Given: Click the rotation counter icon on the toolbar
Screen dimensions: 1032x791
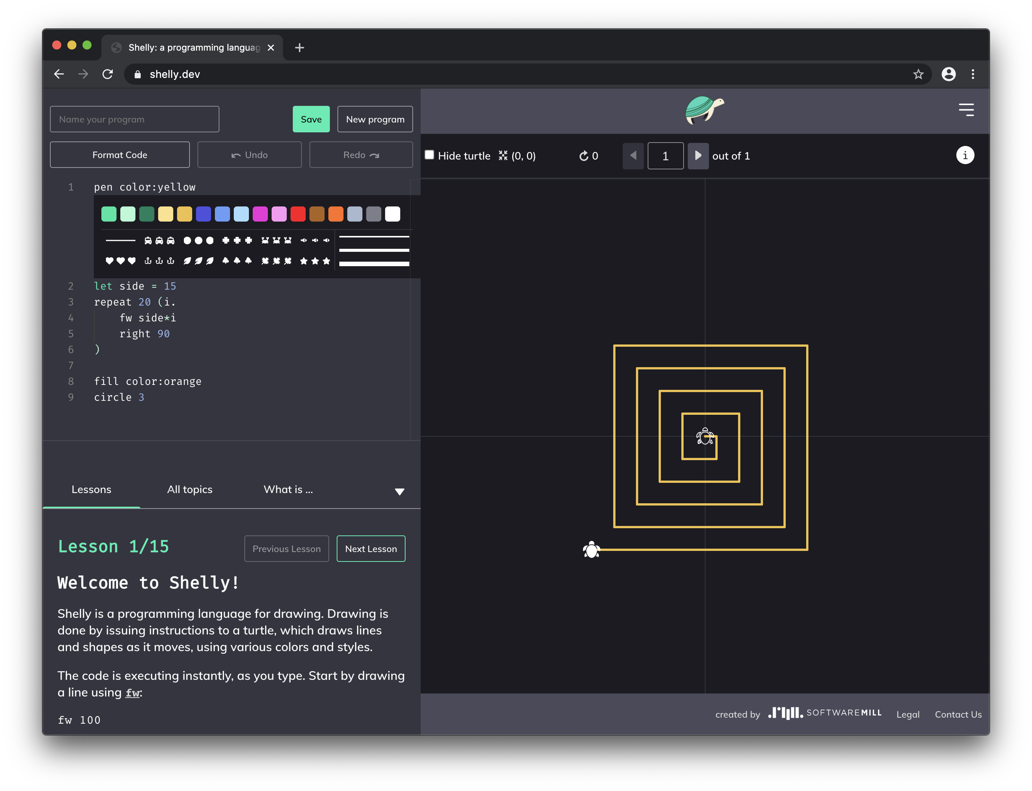Looking at the screenshot, I should tap(584, 155).
